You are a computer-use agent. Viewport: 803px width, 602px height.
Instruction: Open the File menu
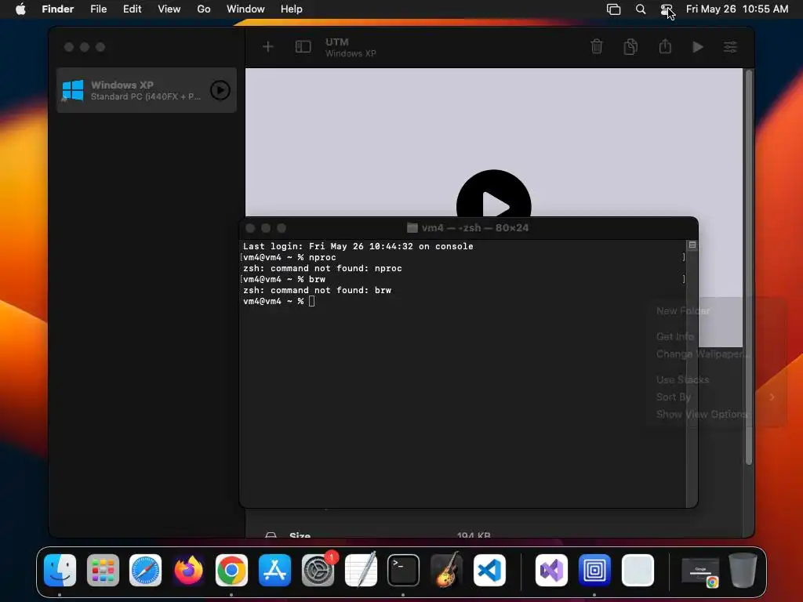tap(98, 9)
